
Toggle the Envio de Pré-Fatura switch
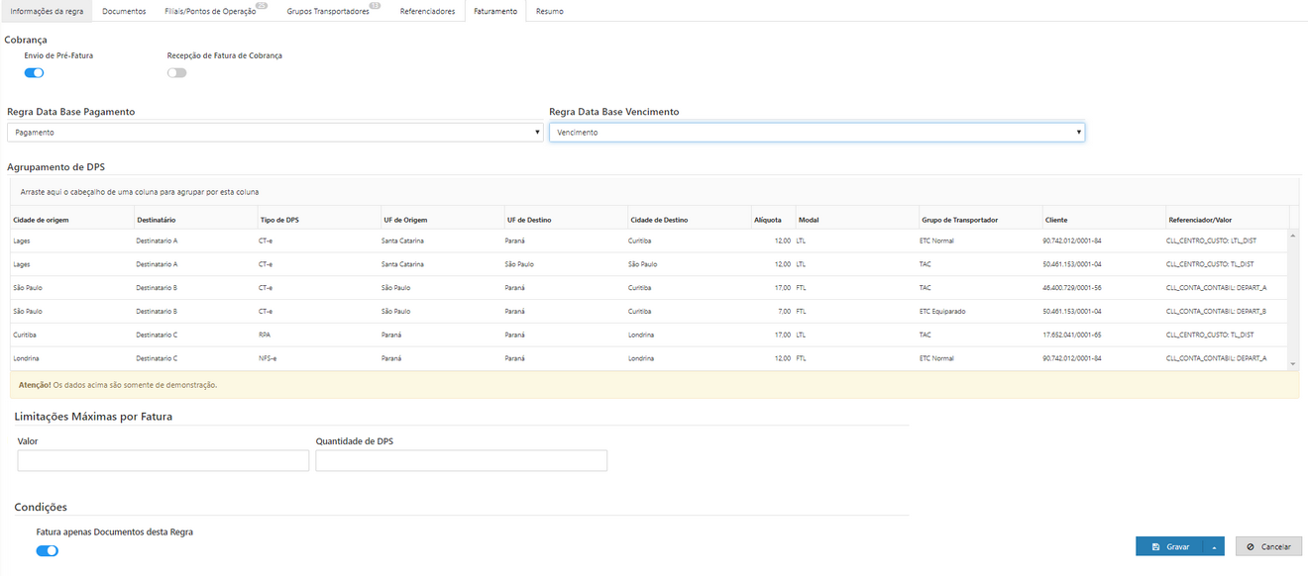click(x=34, y=73)
